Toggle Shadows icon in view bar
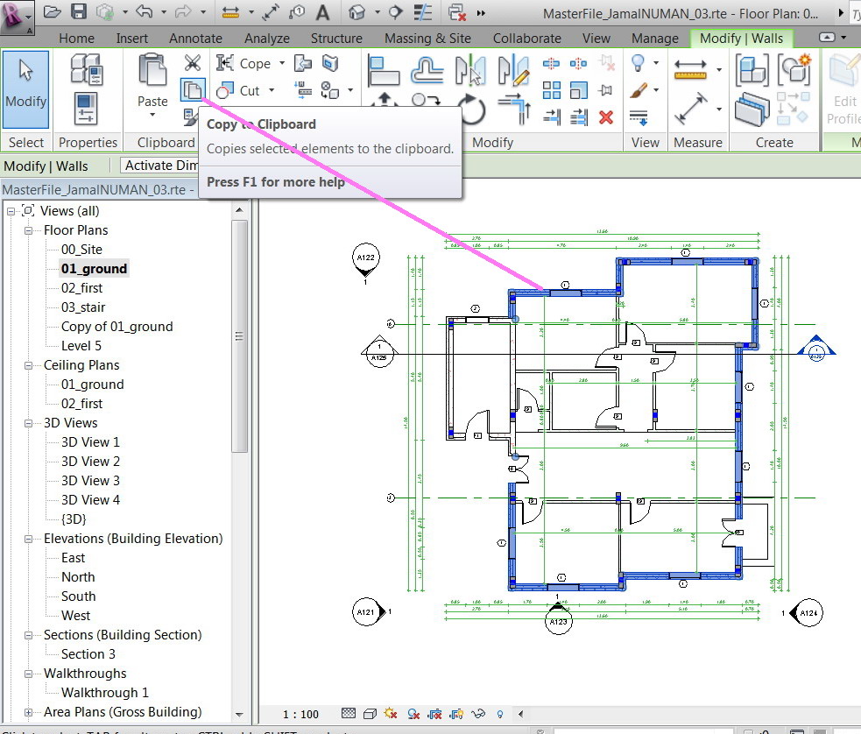861x734 pixels. click(413, 714)
